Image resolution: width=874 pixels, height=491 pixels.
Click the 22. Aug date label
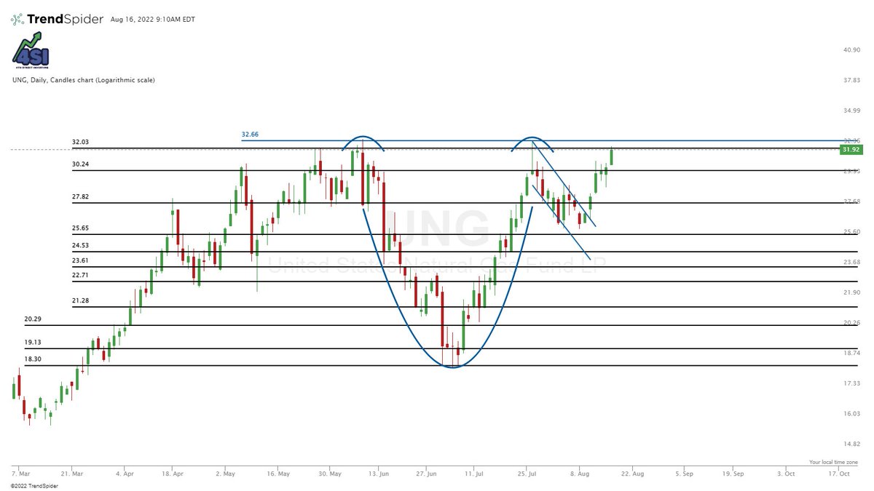click(631, 474)
